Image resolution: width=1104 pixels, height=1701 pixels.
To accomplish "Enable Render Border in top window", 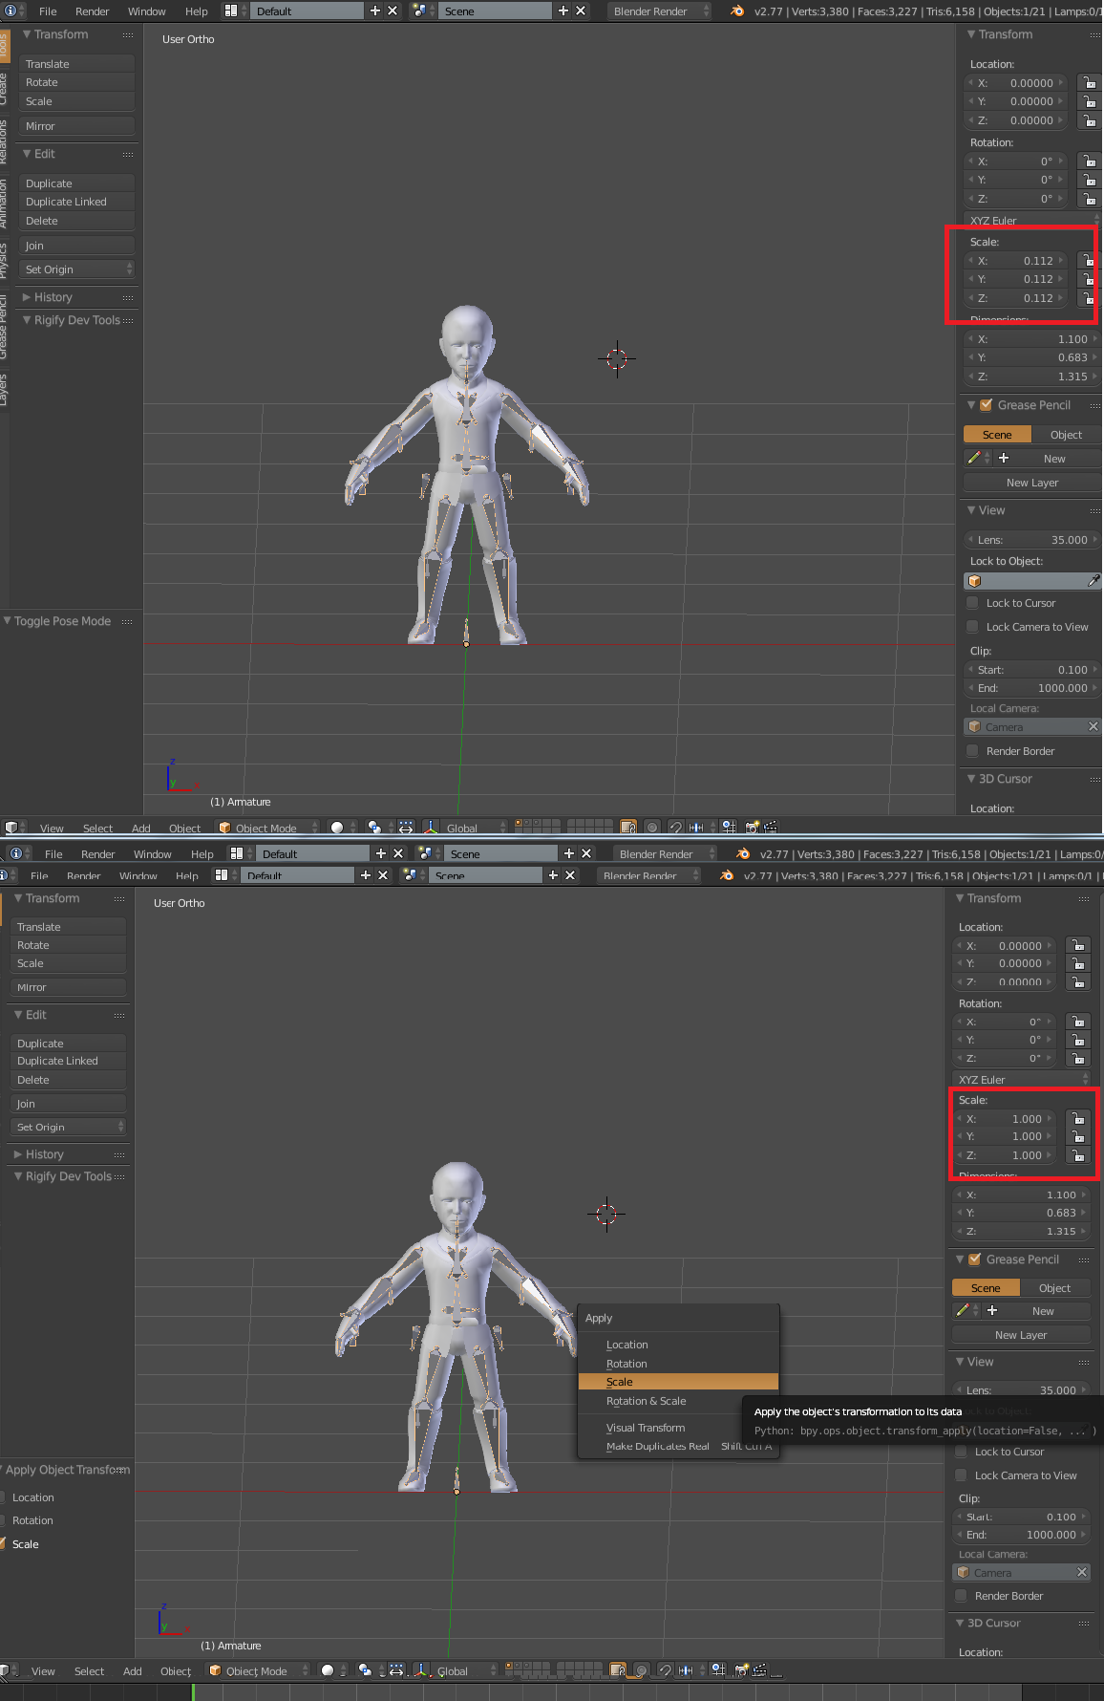I will click(x=972, y=751).
